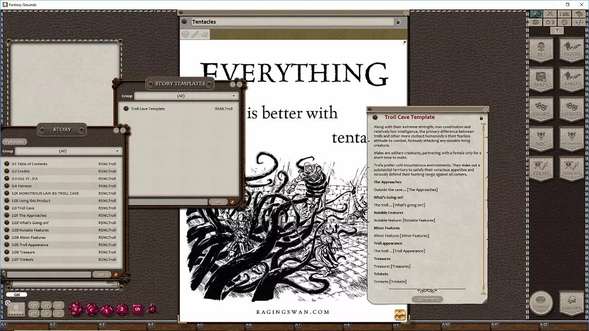Screen dimensions: 589x331
Task: Open the NPC sidebar panel
Action: click(541, 139)
